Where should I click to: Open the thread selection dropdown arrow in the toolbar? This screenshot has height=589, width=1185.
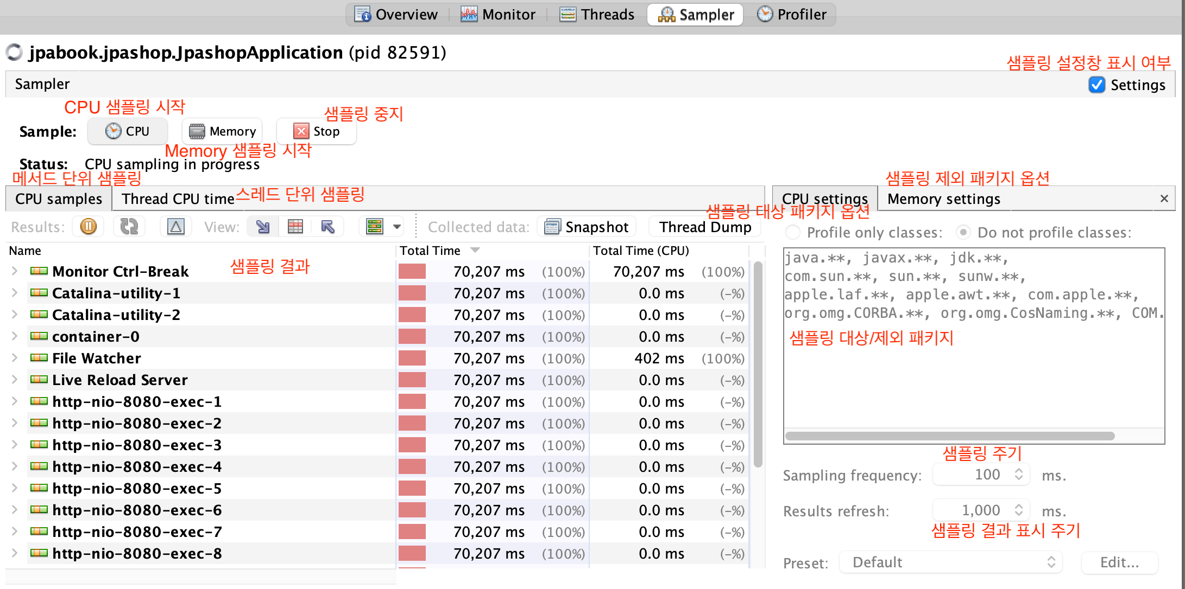coord(398,226)
